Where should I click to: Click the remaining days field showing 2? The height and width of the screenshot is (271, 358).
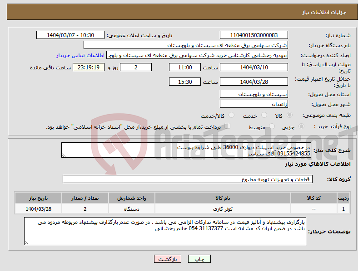136,67
